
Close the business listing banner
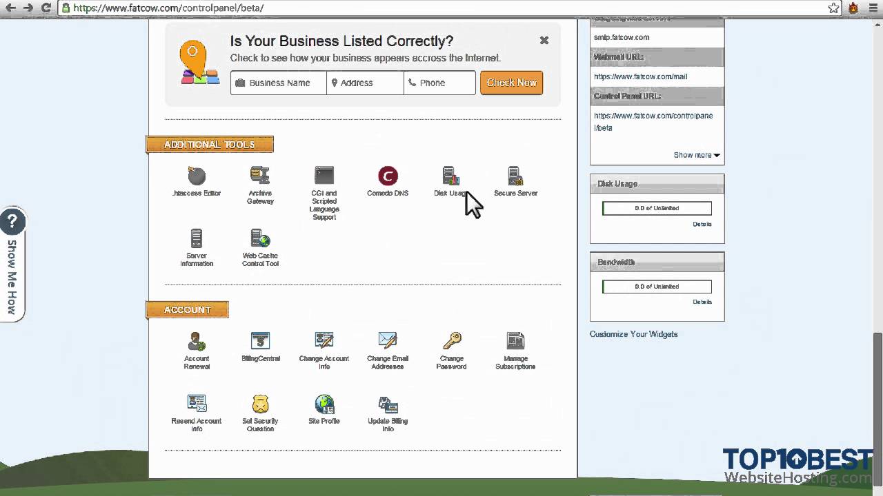(x=544, y=41)
